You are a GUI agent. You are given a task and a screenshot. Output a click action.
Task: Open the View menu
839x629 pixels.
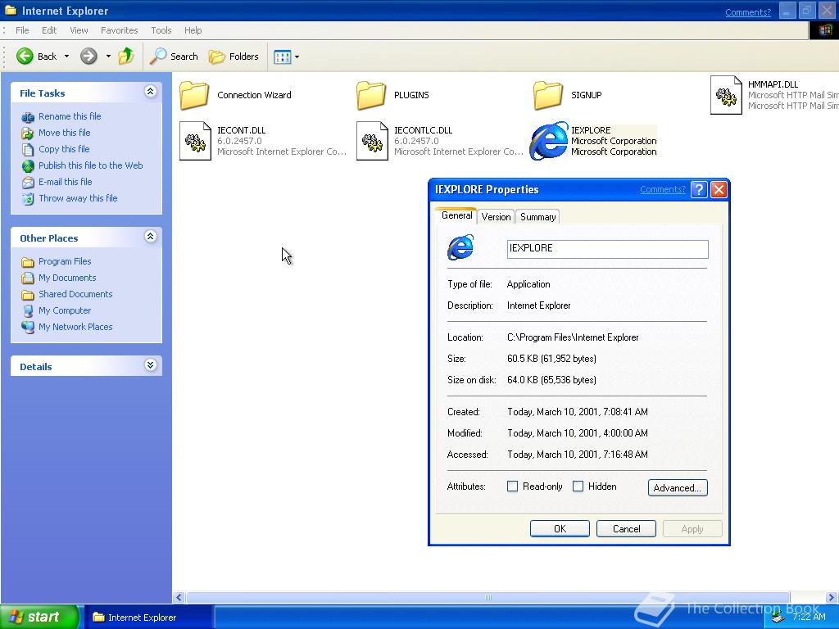click(x=79, y=30)
